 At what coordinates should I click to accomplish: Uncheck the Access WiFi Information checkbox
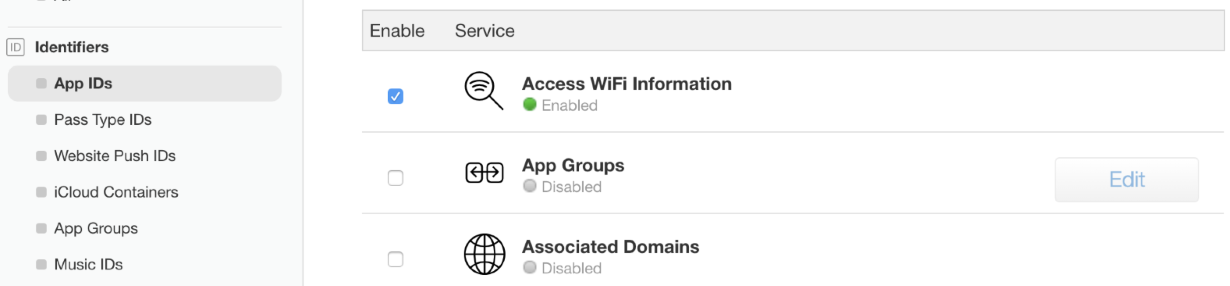[x=395, y=96]
